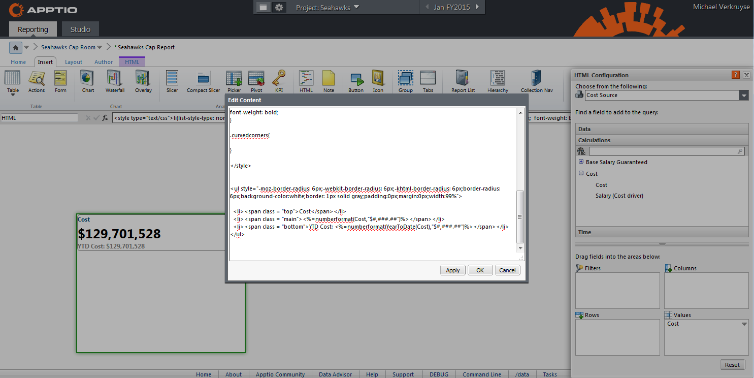Click the Edit Content scroll up arrow
This screenshot has height=378, width=754.
pyautogui.click(x=519, y=112)
